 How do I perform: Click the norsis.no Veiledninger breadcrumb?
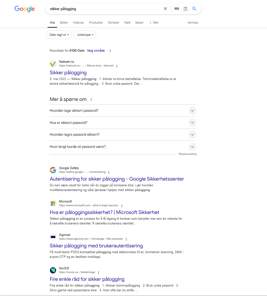point(77,272)
